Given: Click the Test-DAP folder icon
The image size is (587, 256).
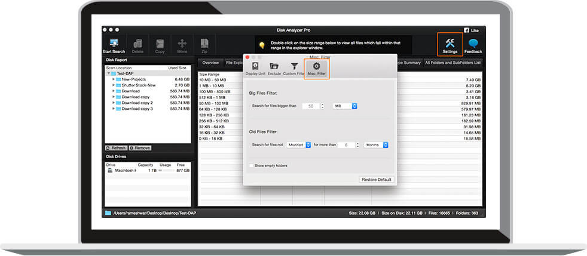Looking at the screenshot, I should [113, 73].
